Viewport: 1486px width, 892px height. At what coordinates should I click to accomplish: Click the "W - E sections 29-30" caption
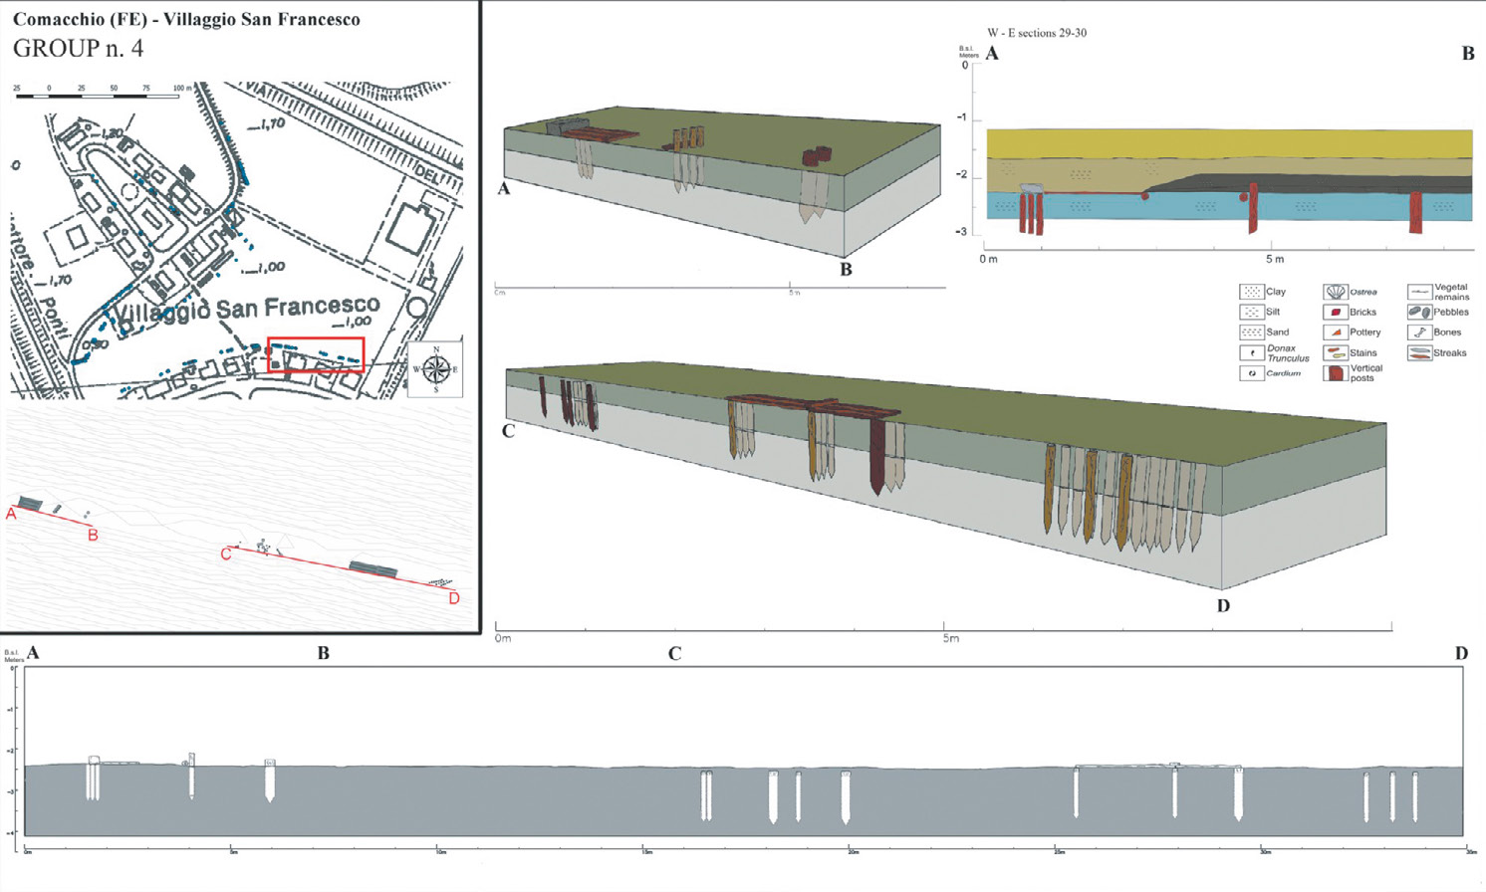coord(1037,33)
